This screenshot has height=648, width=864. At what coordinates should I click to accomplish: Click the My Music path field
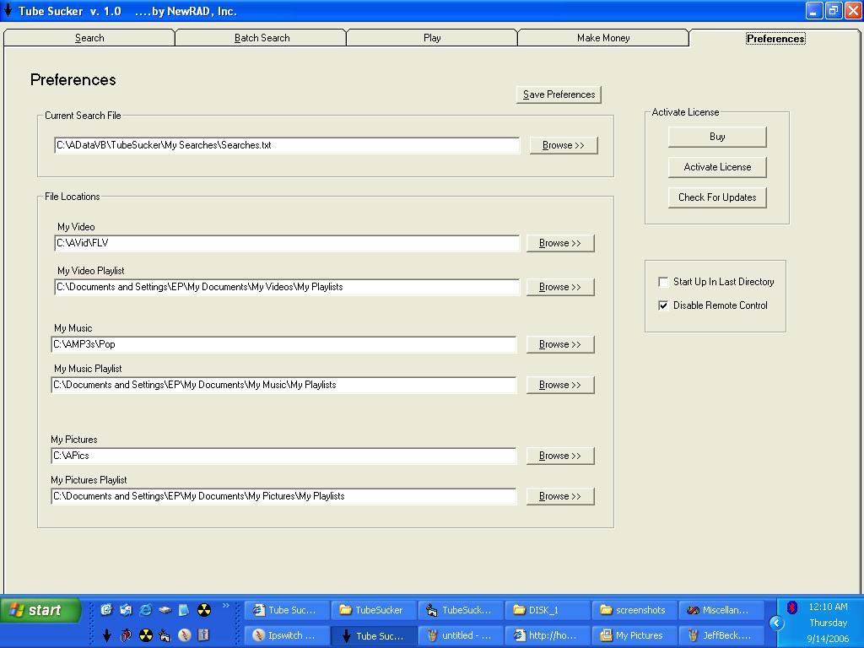(283, 344)
